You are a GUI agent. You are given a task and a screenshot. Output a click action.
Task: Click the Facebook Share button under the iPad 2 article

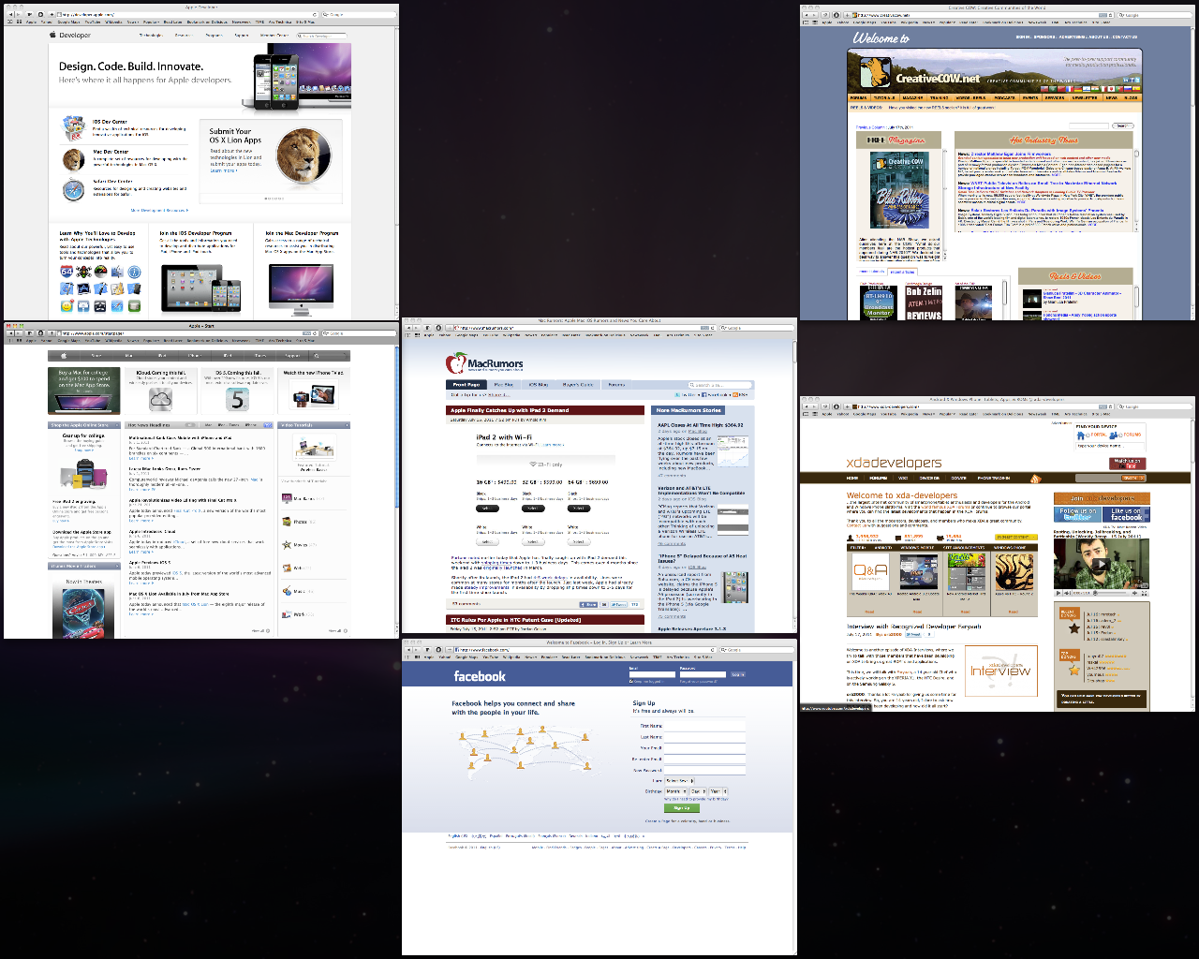click(589, 605)
